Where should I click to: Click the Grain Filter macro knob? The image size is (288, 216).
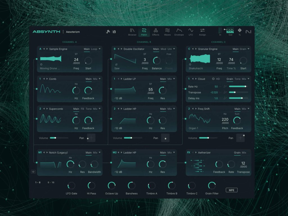point(211,186)
